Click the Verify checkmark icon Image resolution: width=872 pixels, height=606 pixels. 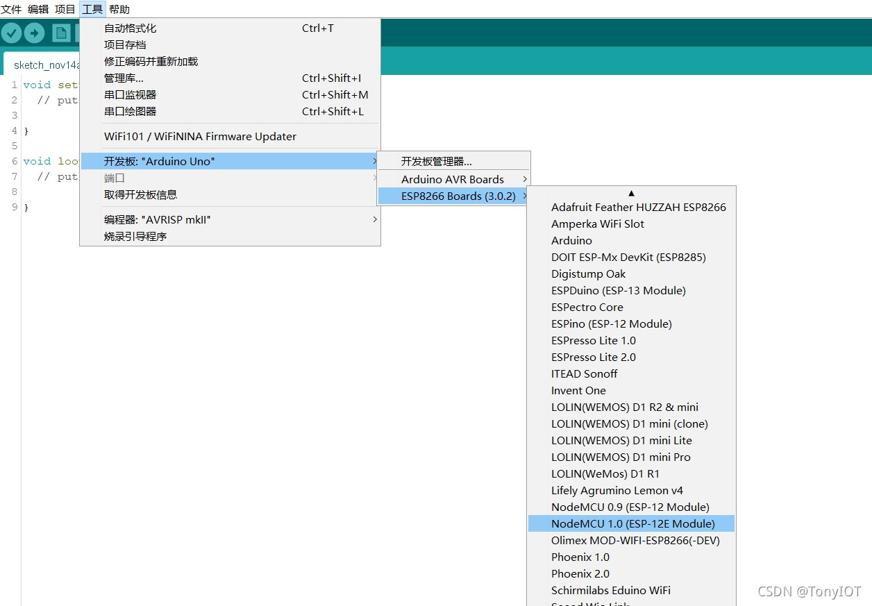[12, 33]
